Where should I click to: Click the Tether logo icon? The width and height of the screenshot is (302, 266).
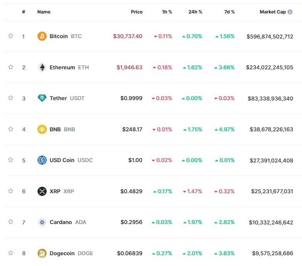[x=42, y=98]
